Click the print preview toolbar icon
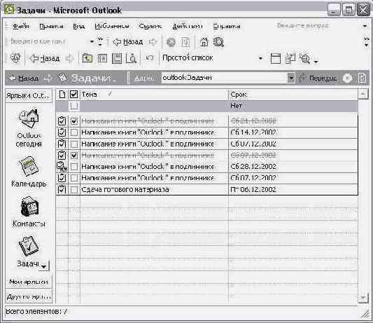The image size is (373, 323). pyautogui.click(x=131, y=58)
